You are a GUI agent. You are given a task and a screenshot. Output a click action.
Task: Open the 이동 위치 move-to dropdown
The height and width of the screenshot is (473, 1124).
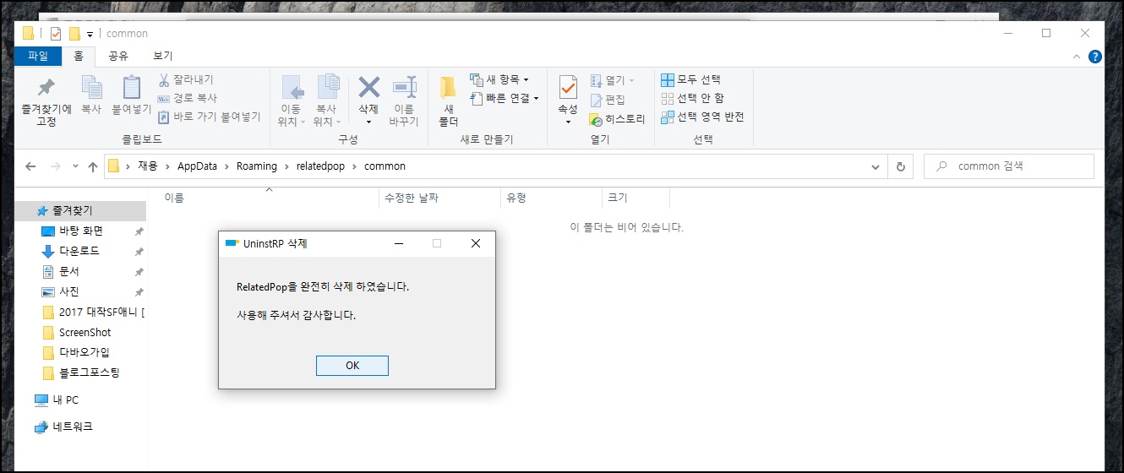click(x=292, y=101)
